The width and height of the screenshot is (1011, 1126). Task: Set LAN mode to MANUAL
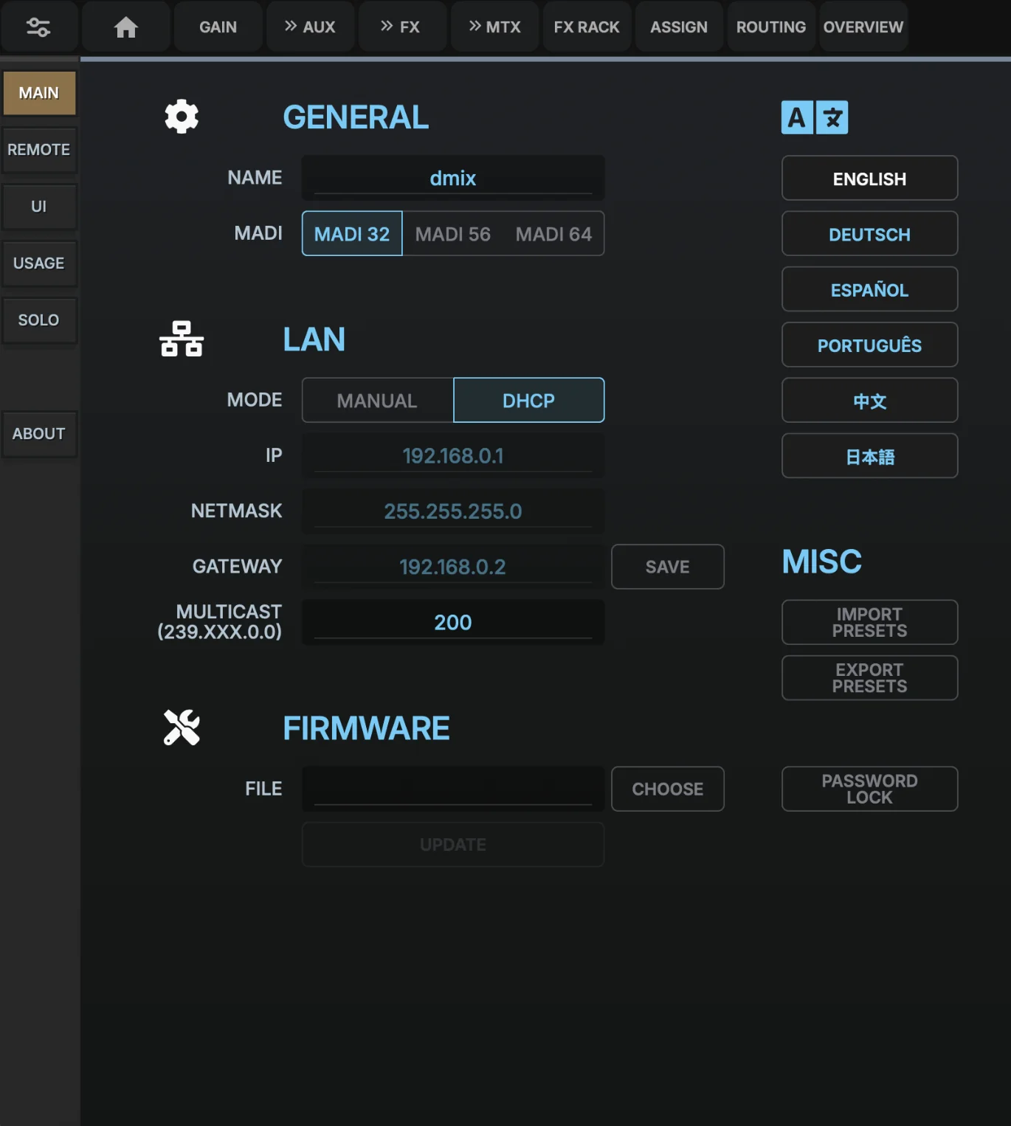point(377,401)
